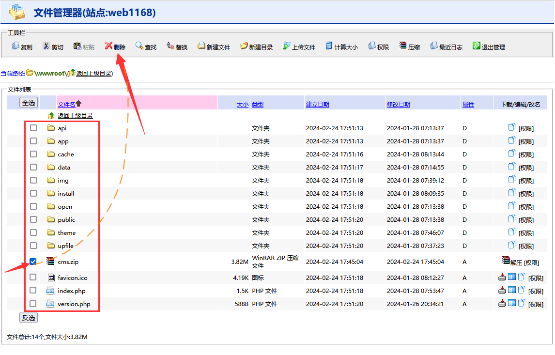Click the 新建文件 new file icon
The width and height of the screenshot is (555, 355).
201,46
